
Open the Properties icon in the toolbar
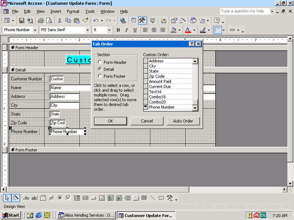(174, 20)
